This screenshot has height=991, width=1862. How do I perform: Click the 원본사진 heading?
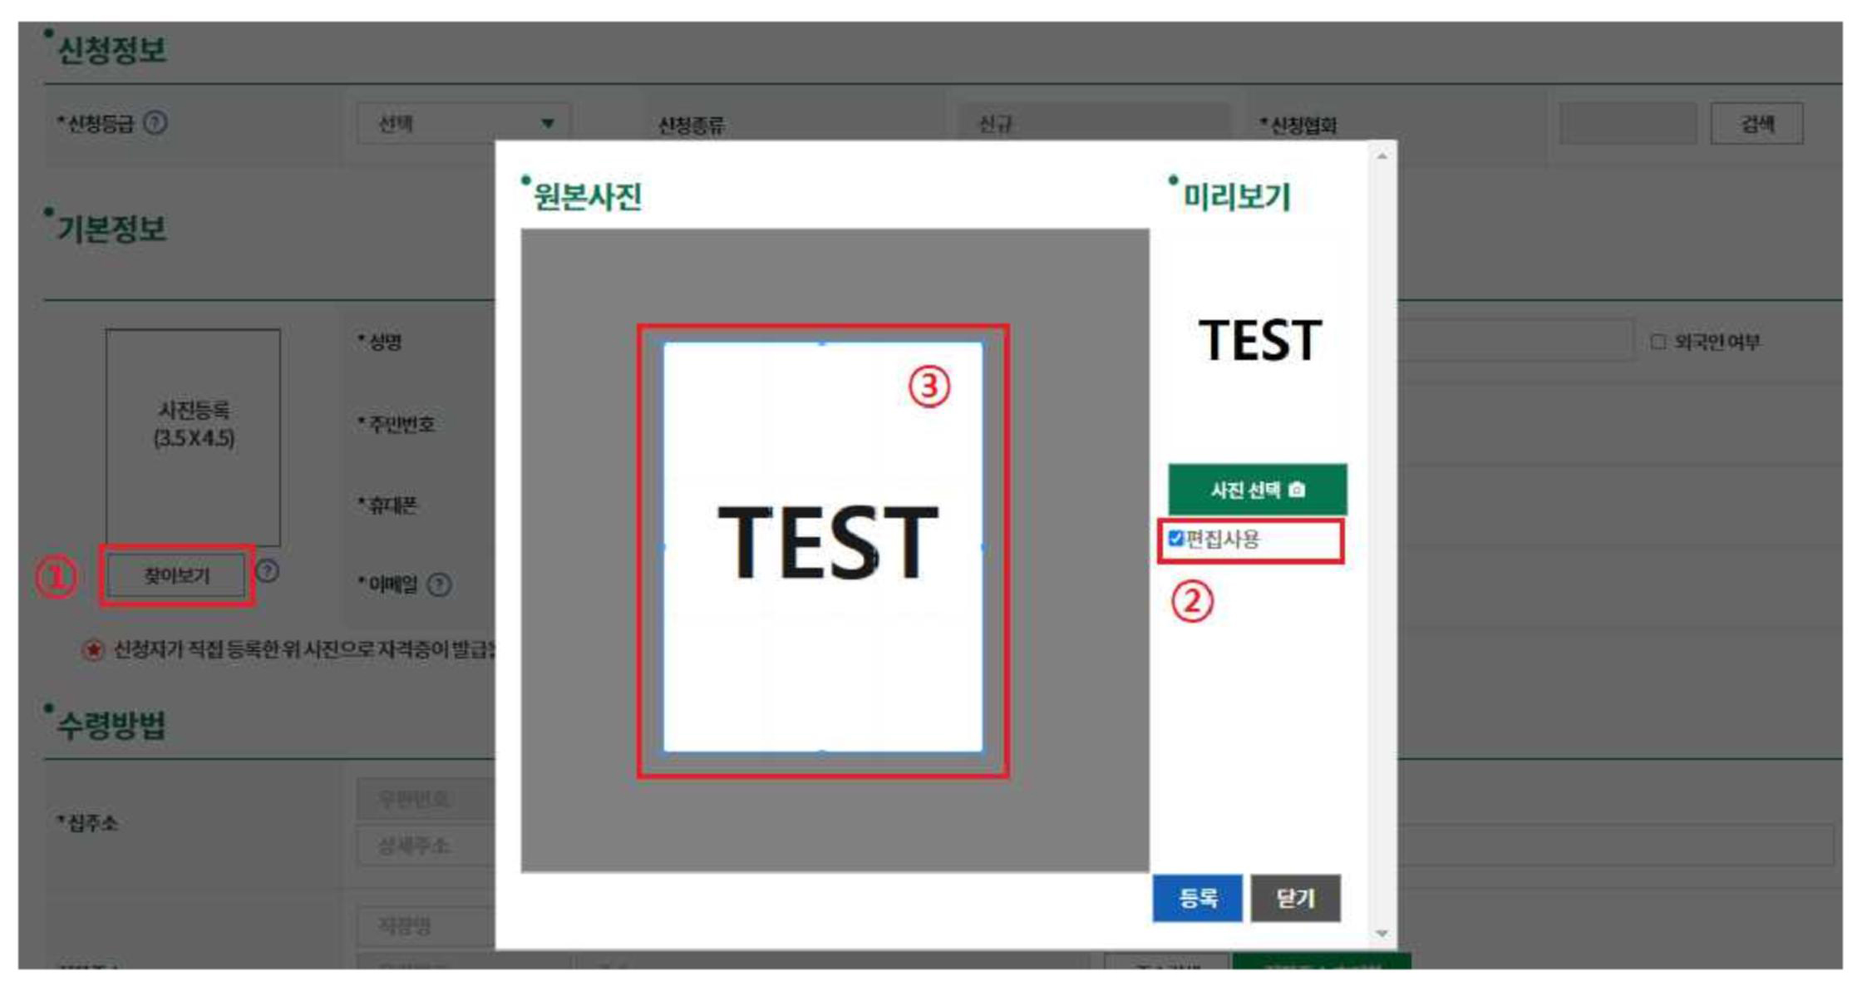click(x=587, y=197)
